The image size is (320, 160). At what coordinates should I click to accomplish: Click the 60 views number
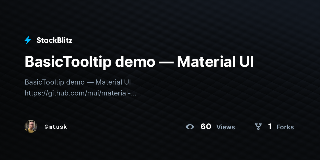click(206, 127)
